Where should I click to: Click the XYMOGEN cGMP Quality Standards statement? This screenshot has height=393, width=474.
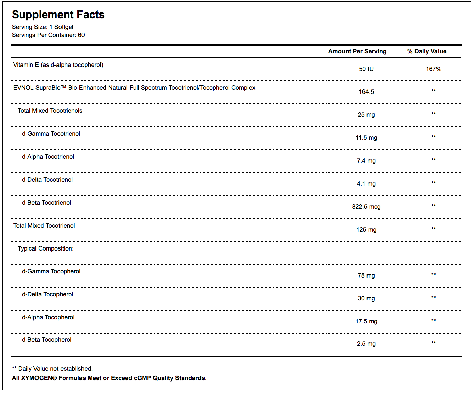[109, 378]
